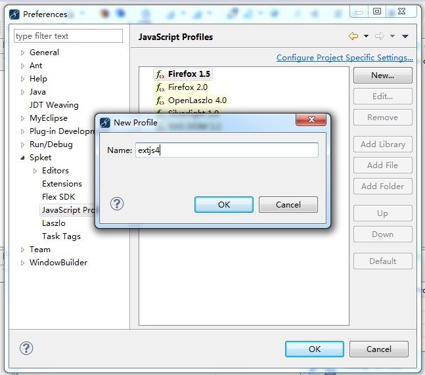Cancel the New Profile dialog
425x375 pixels.
coord(288,204)
